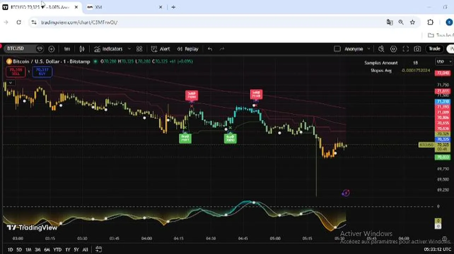Click the green Buy 71011 signal label
This screenshot has width=454, height=254.
(185, 138)
